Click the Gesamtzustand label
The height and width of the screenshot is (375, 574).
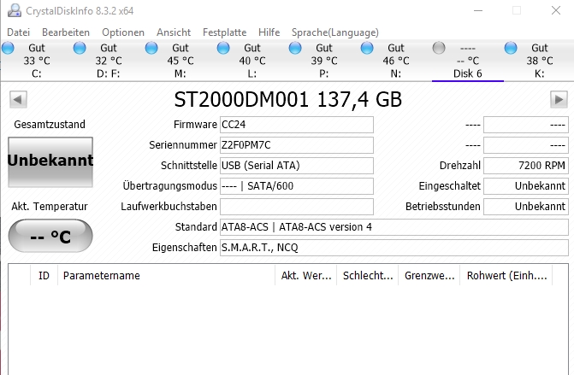coord(50,125)
